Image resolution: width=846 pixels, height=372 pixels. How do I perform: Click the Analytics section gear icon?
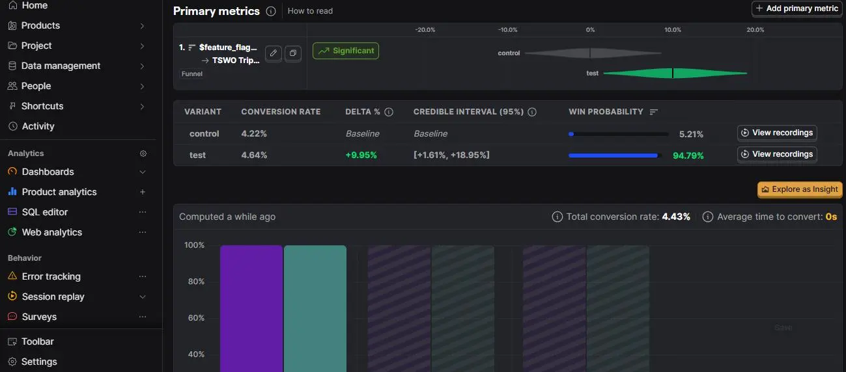click(x=143, y=153)
